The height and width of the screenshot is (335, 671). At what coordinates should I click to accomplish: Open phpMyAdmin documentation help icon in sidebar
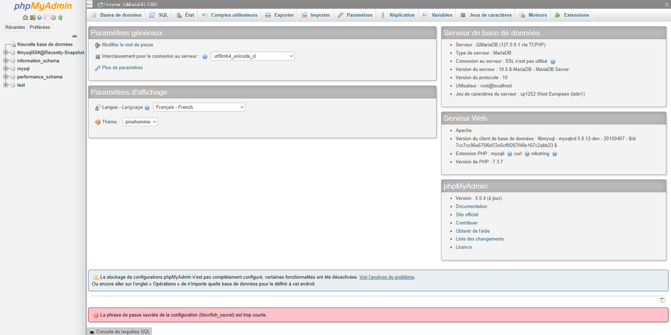click(x=39, y=17)
